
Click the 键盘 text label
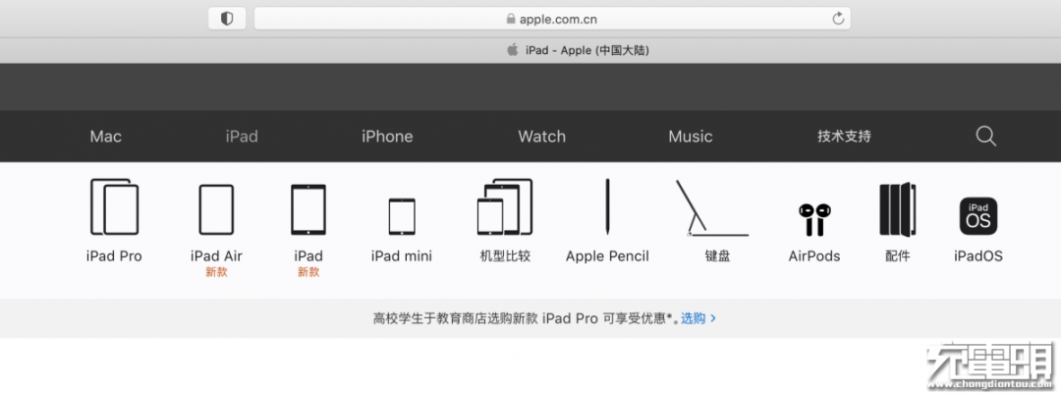717,255
